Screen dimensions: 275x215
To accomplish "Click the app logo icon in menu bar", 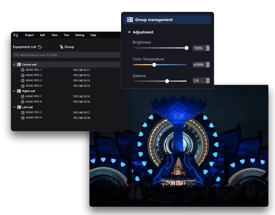I will [x=16, y=35].
